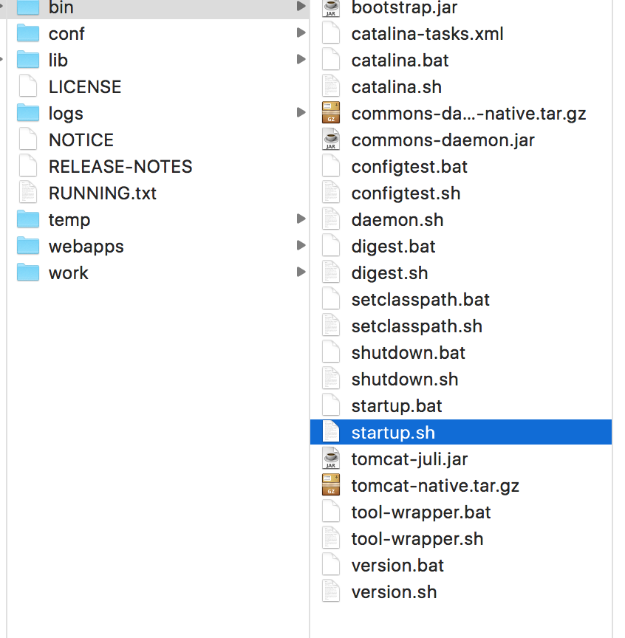Click the bootstrap.jar Java archive icon
Screen dimensions: 625x638
click(331, 7)
